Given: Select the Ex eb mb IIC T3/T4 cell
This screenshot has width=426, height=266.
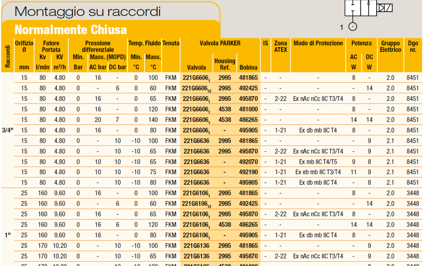Looking at the screenshot, I should click(x=318, y=172).
